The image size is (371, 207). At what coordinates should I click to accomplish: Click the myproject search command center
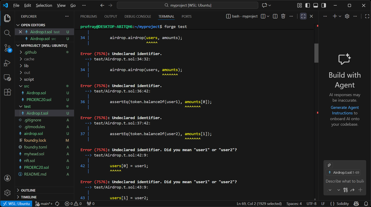[x=187, y=5]
